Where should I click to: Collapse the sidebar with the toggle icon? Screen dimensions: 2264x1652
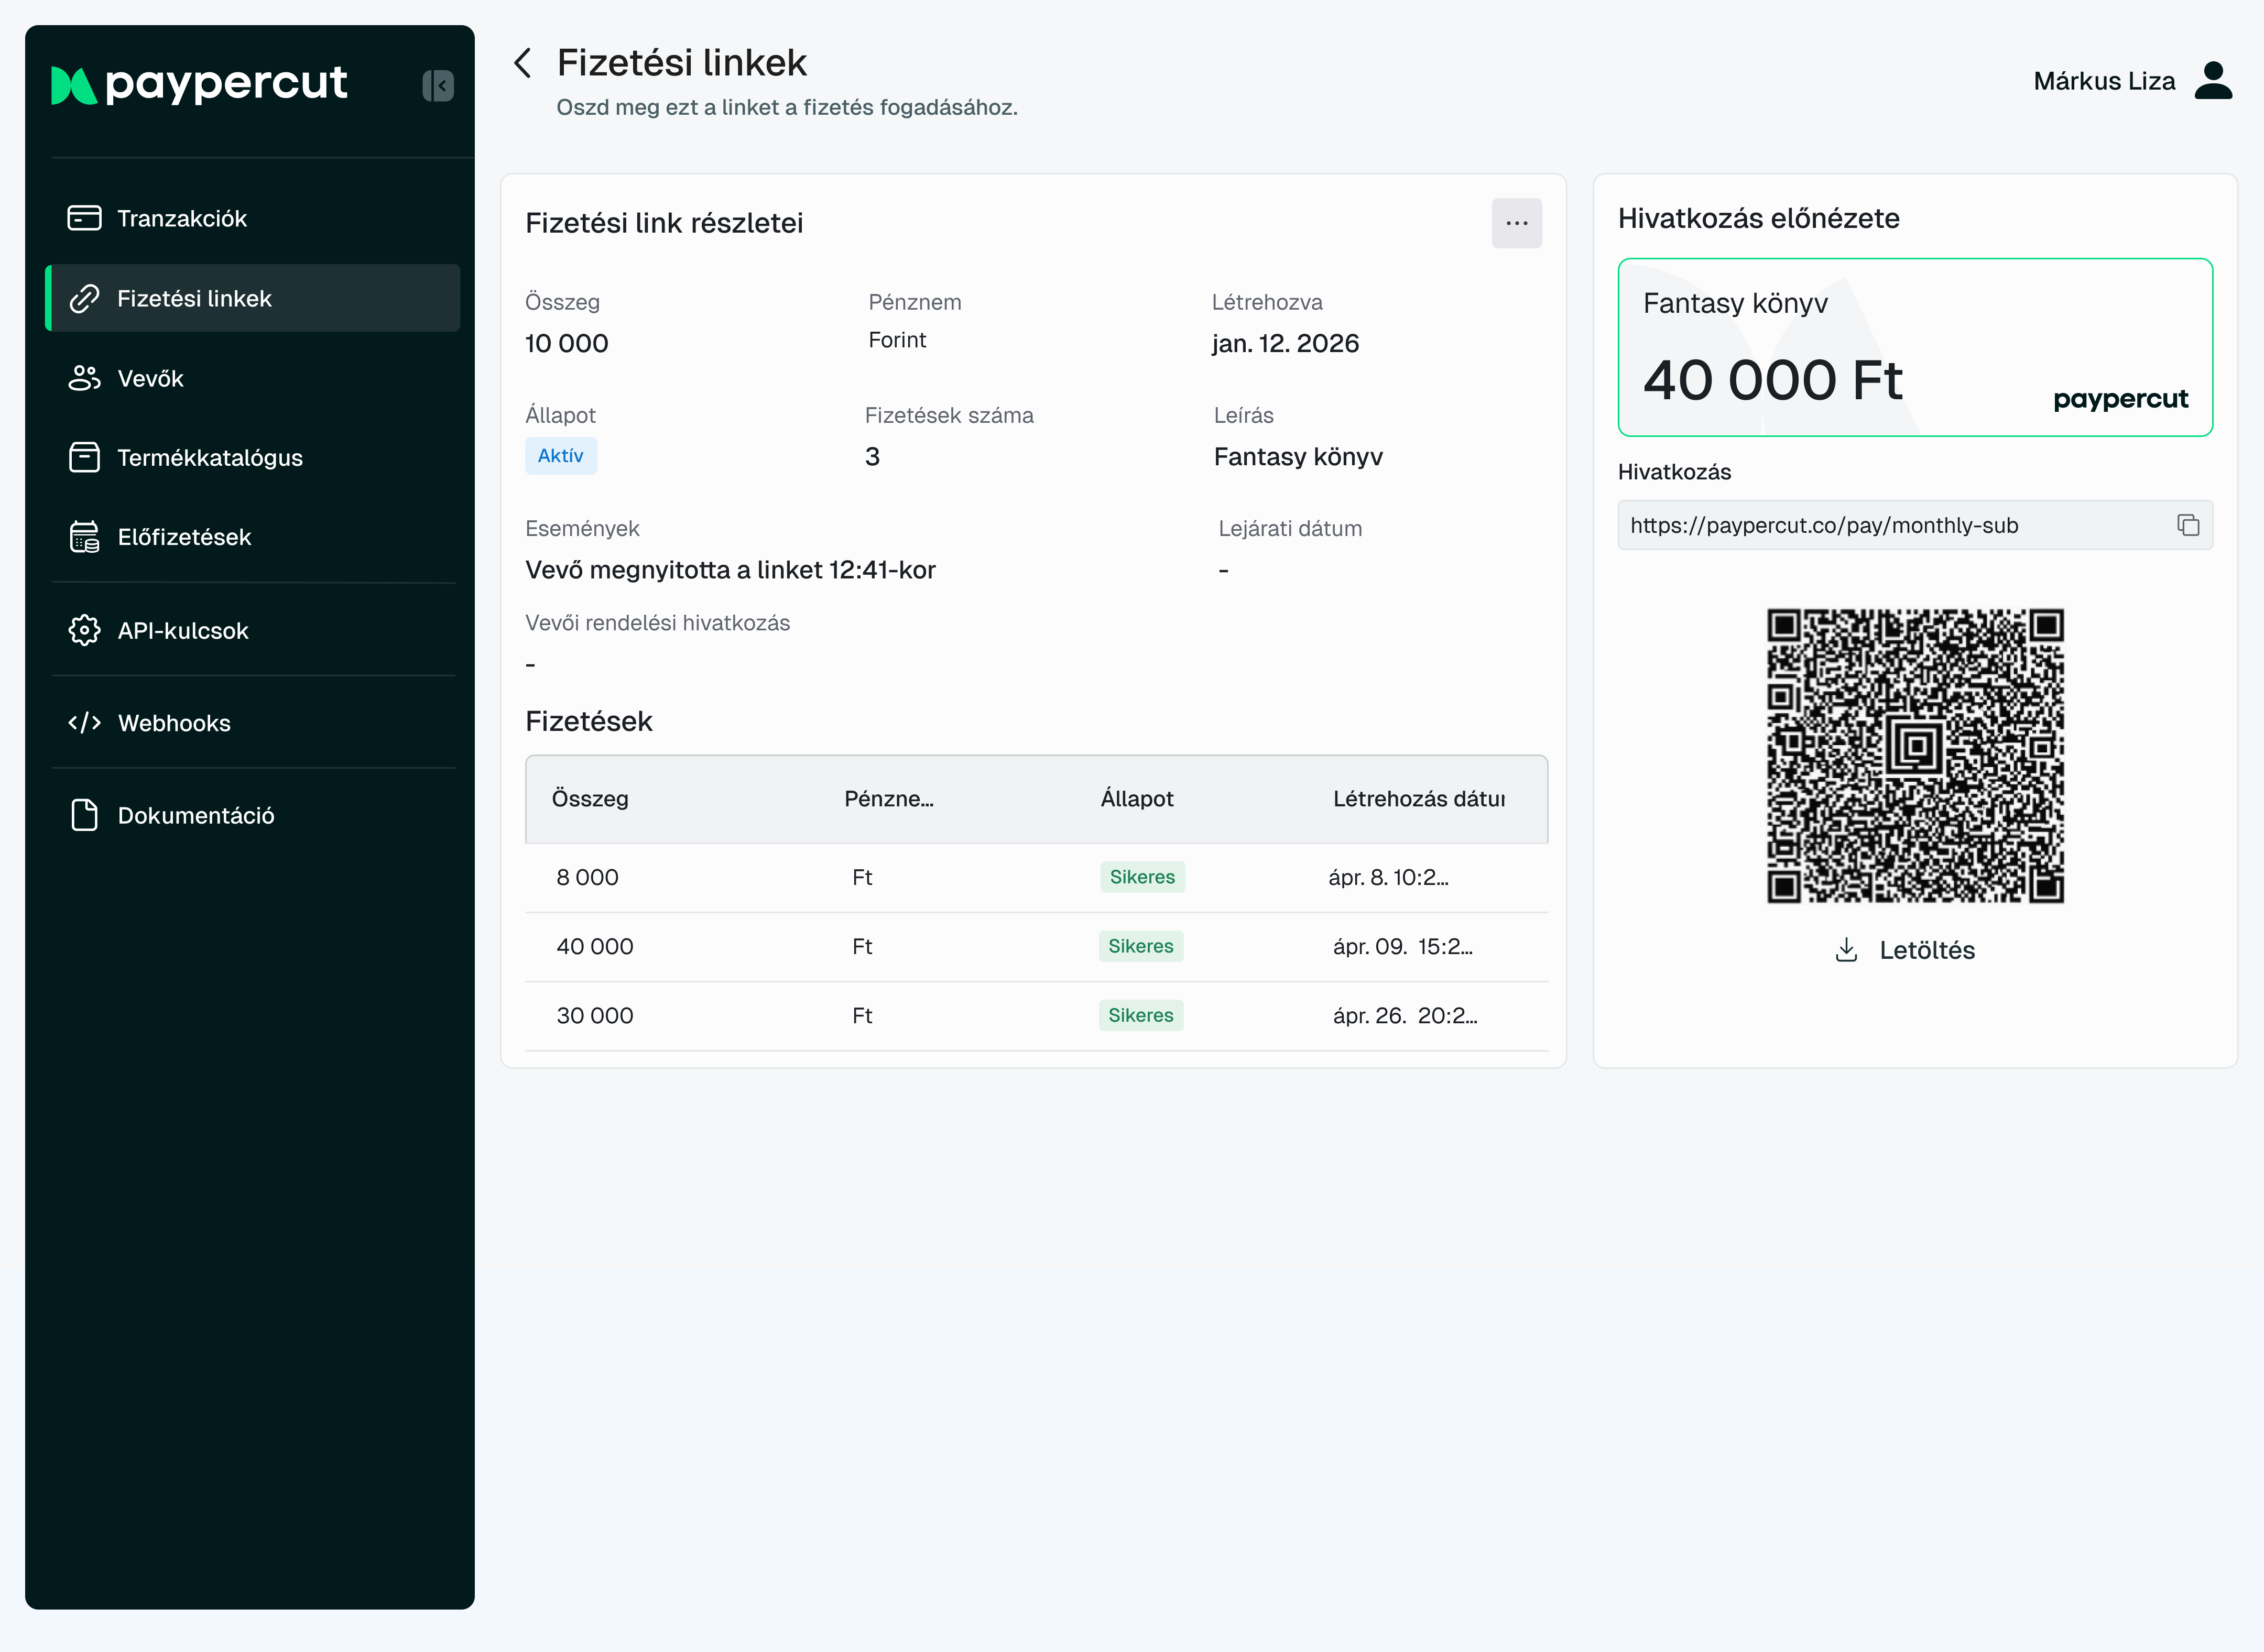(x=438, y=85)
